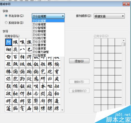This screenshot has height=123, width=131.
Task: Choose 汉仪曹隶繁 from the font list
Action: point(48,45)
